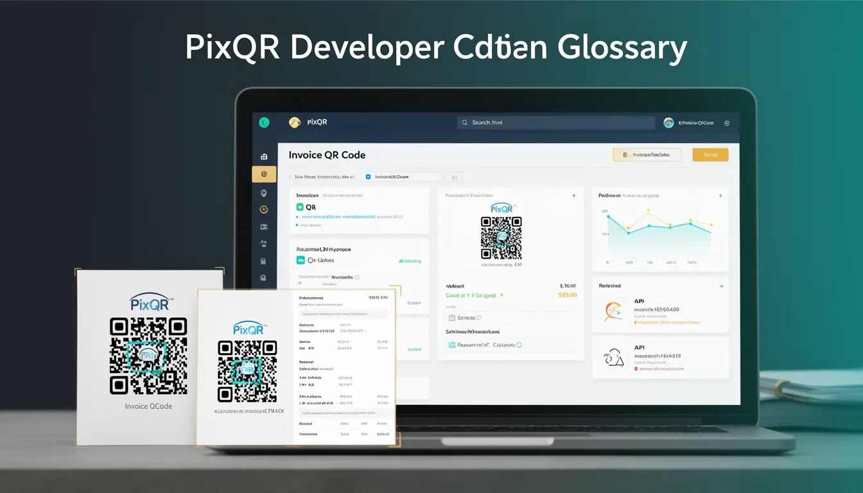Select the highlighted yellow sidebar item
This screenshot has height=493, width=863.
tap(264, 174)
